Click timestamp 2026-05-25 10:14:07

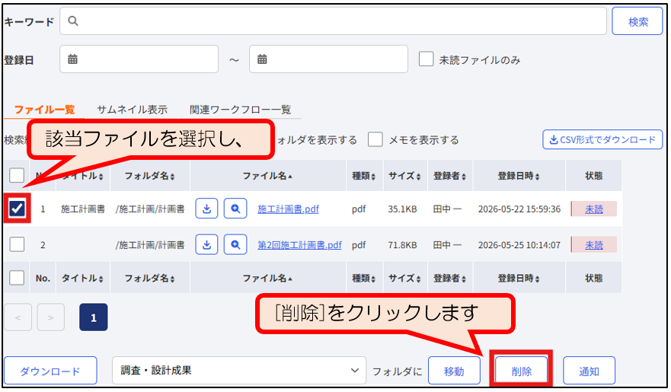[x=519, y=245]
